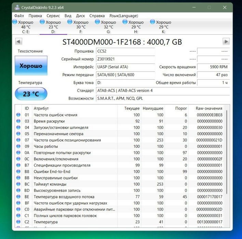The image size is (242, 239).
Task: Minimize the CrystalDiskInfo window
Action: 194,8
